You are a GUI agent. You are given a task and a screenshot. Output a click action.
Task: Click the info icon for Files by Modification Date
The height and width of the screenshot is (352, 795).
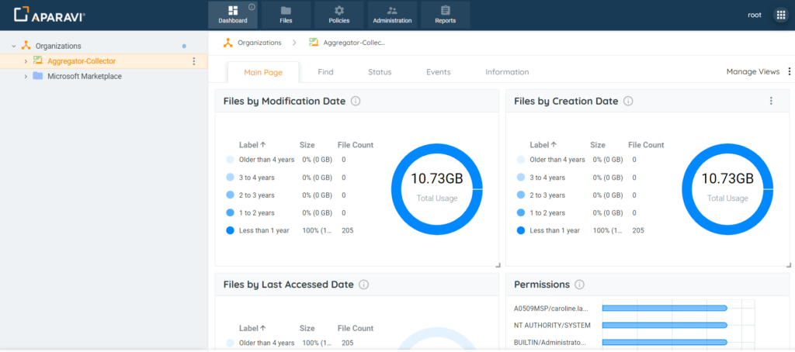point(356,102)
